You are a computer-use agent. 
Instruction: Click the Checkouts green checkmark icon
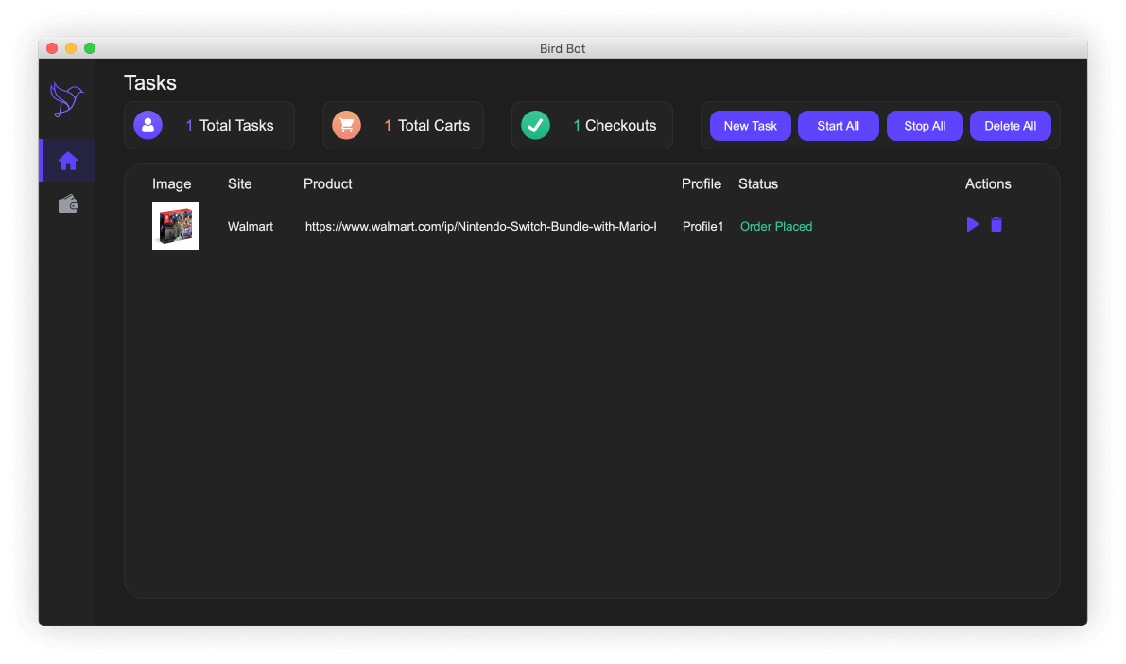click(x=535, y=125)
